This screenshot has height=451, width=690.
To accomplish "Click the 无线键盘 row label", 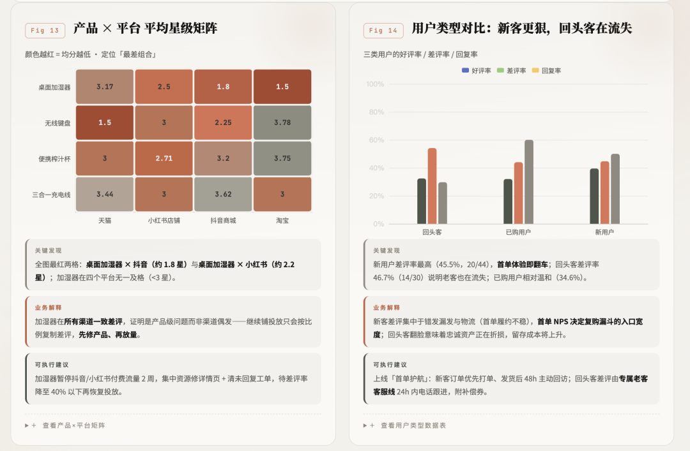I will (x=57, y=123).
